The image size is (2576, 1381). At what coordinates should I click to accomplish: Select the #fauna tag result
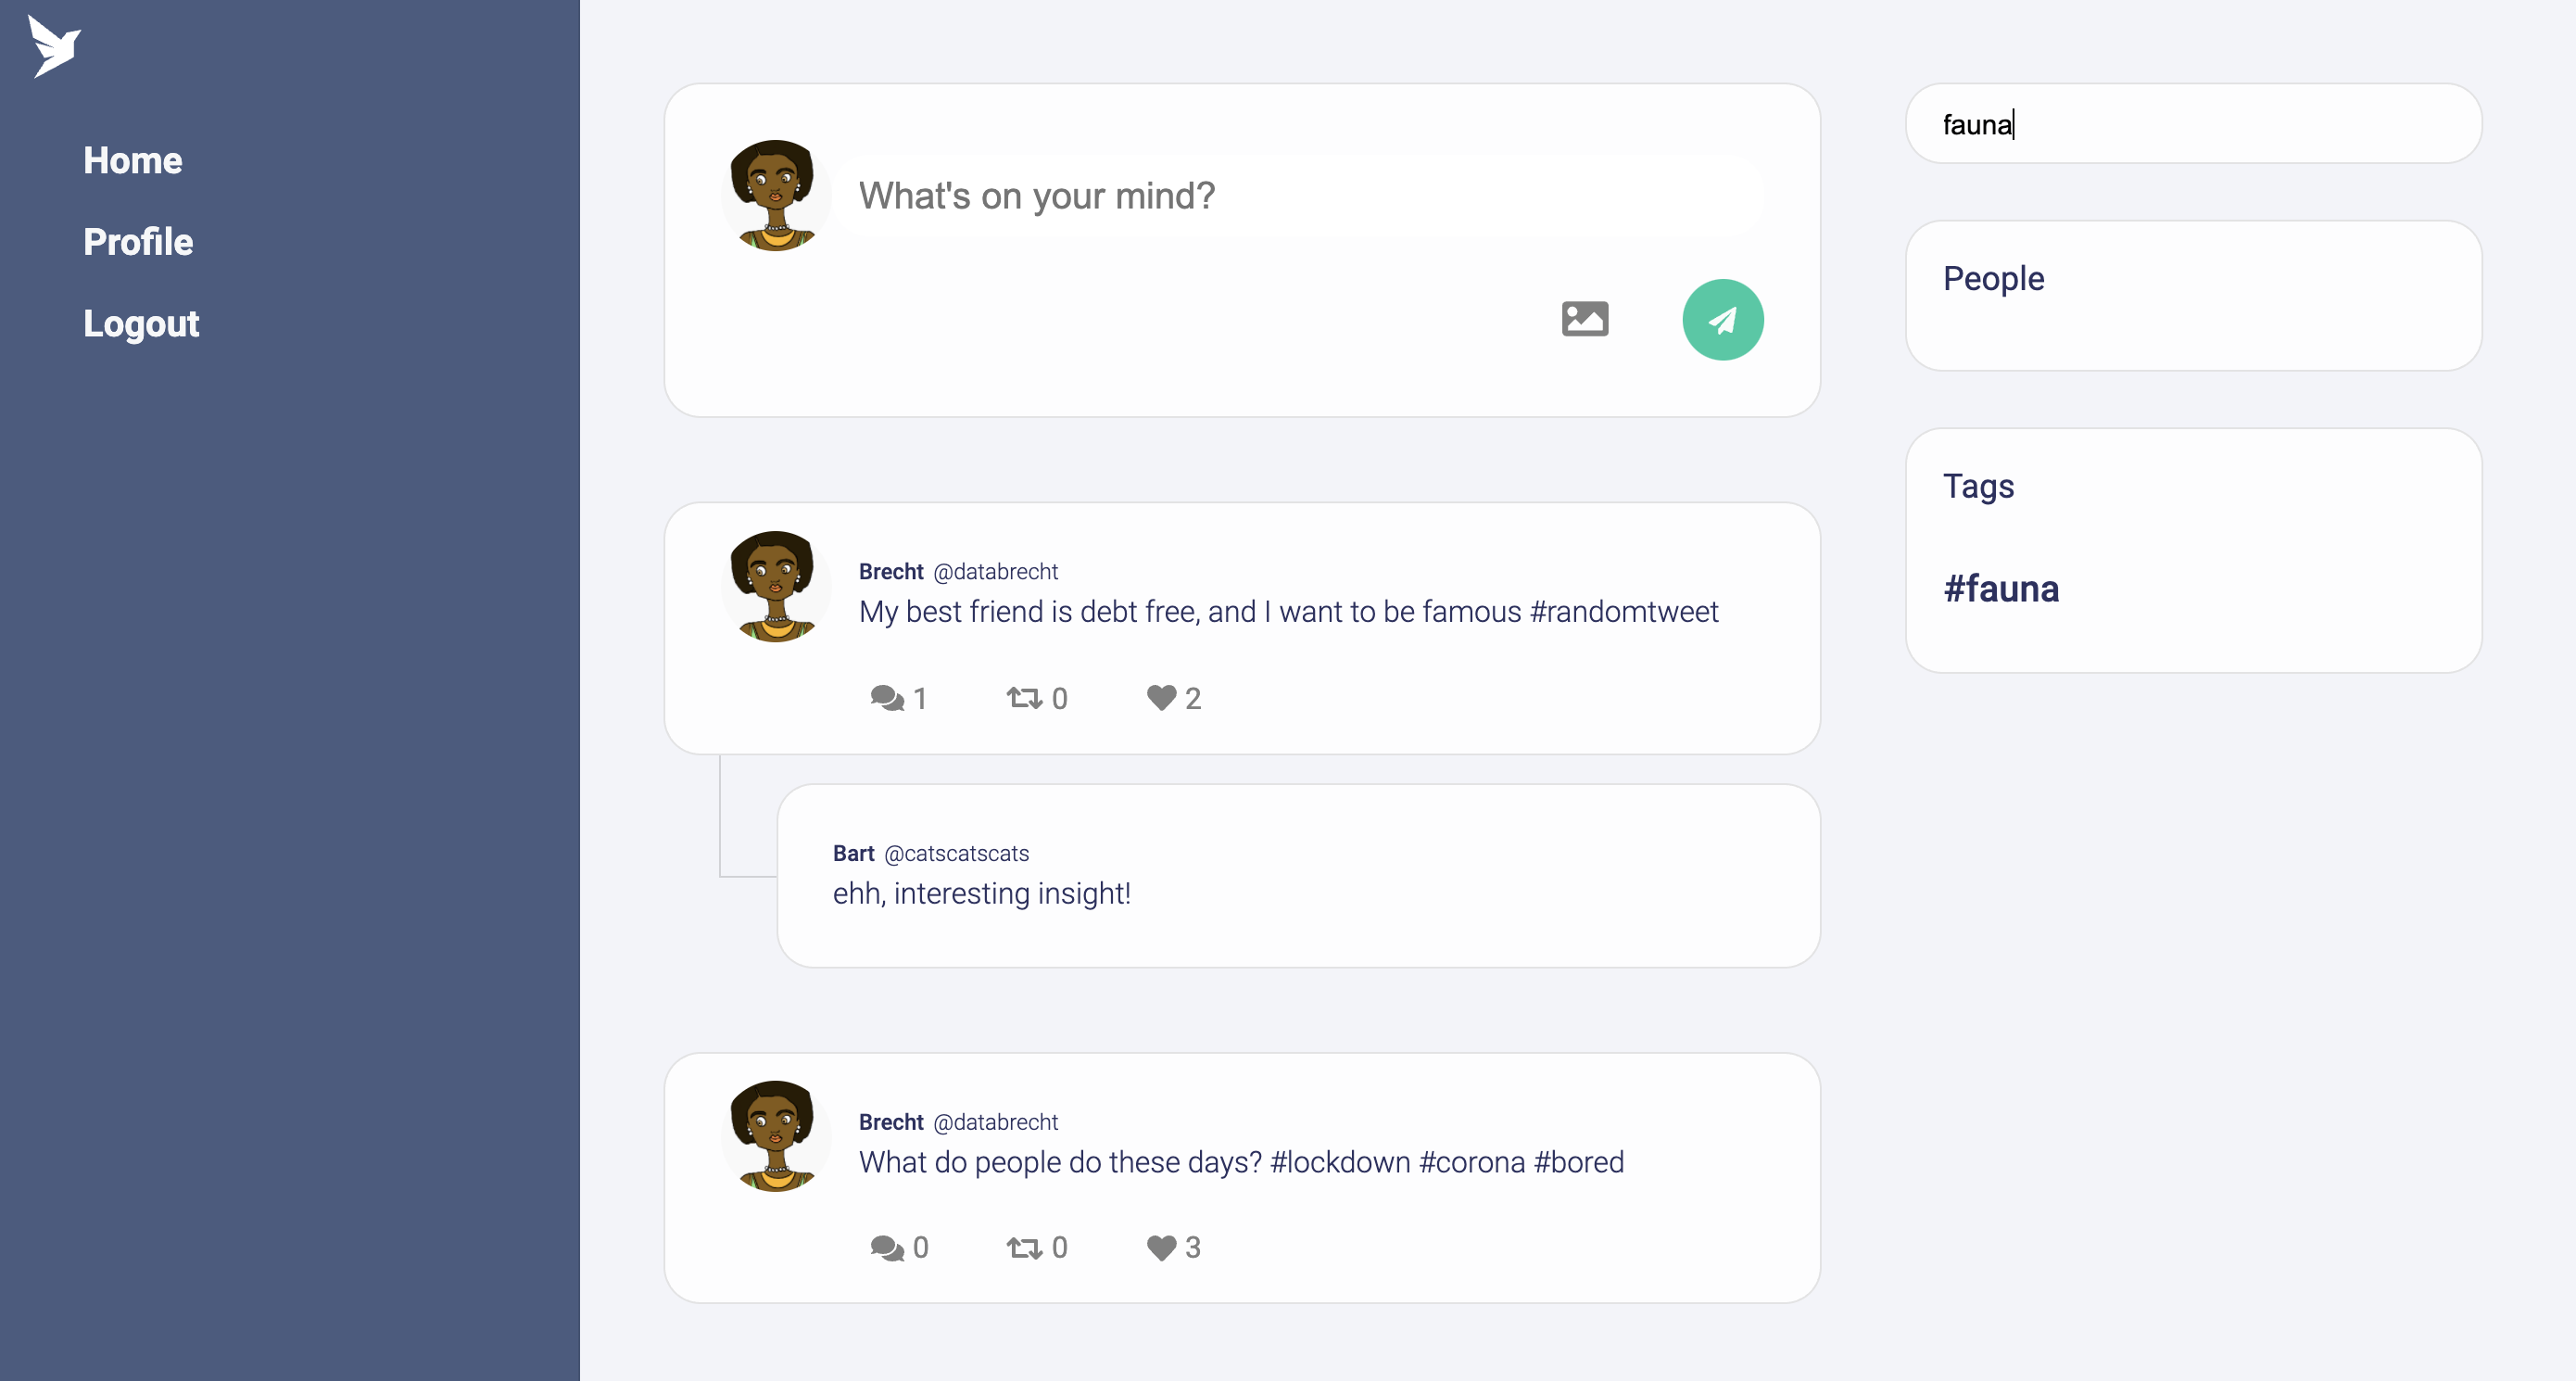click(x=2000, y=588)
